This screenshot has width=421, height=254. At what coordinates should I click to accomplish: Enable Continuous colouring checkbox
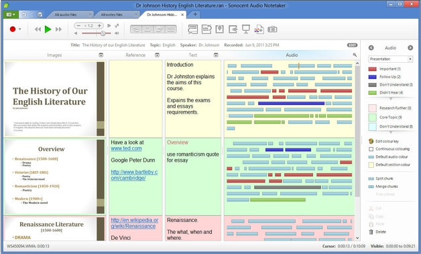point(371,149)
